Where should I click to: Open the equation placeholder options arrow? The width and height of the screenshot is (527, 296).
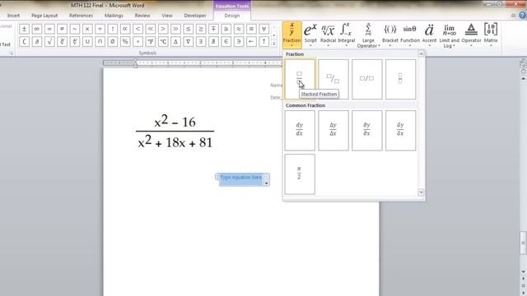coord(266,183)
